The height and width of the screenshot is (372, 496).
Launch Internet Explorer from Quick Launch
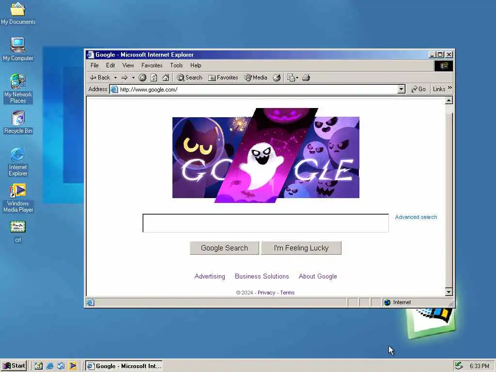click(x=50, y=366)
